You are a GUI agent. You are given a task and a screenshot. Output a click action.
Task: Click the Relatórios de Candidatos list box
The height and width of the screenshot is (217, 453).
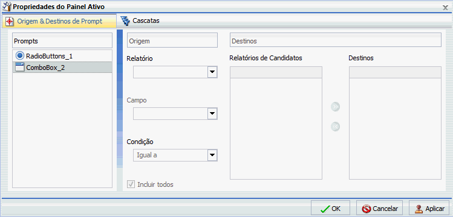pyautogui.click(x=276, y=123)
